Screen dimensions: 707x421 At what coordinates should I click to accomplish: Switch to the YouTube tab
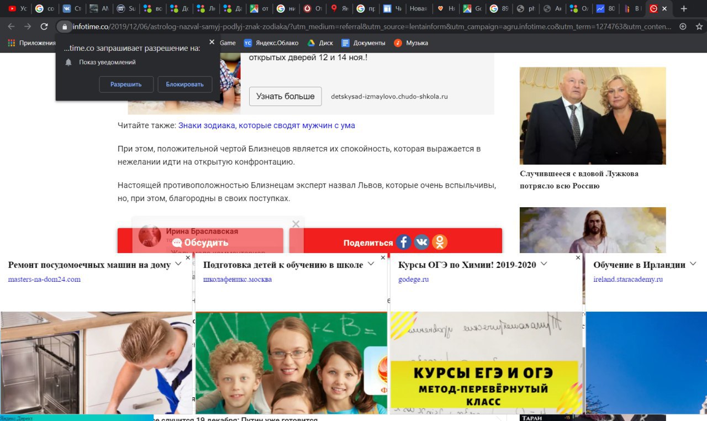pyautogui.click(x=17, y=9)
